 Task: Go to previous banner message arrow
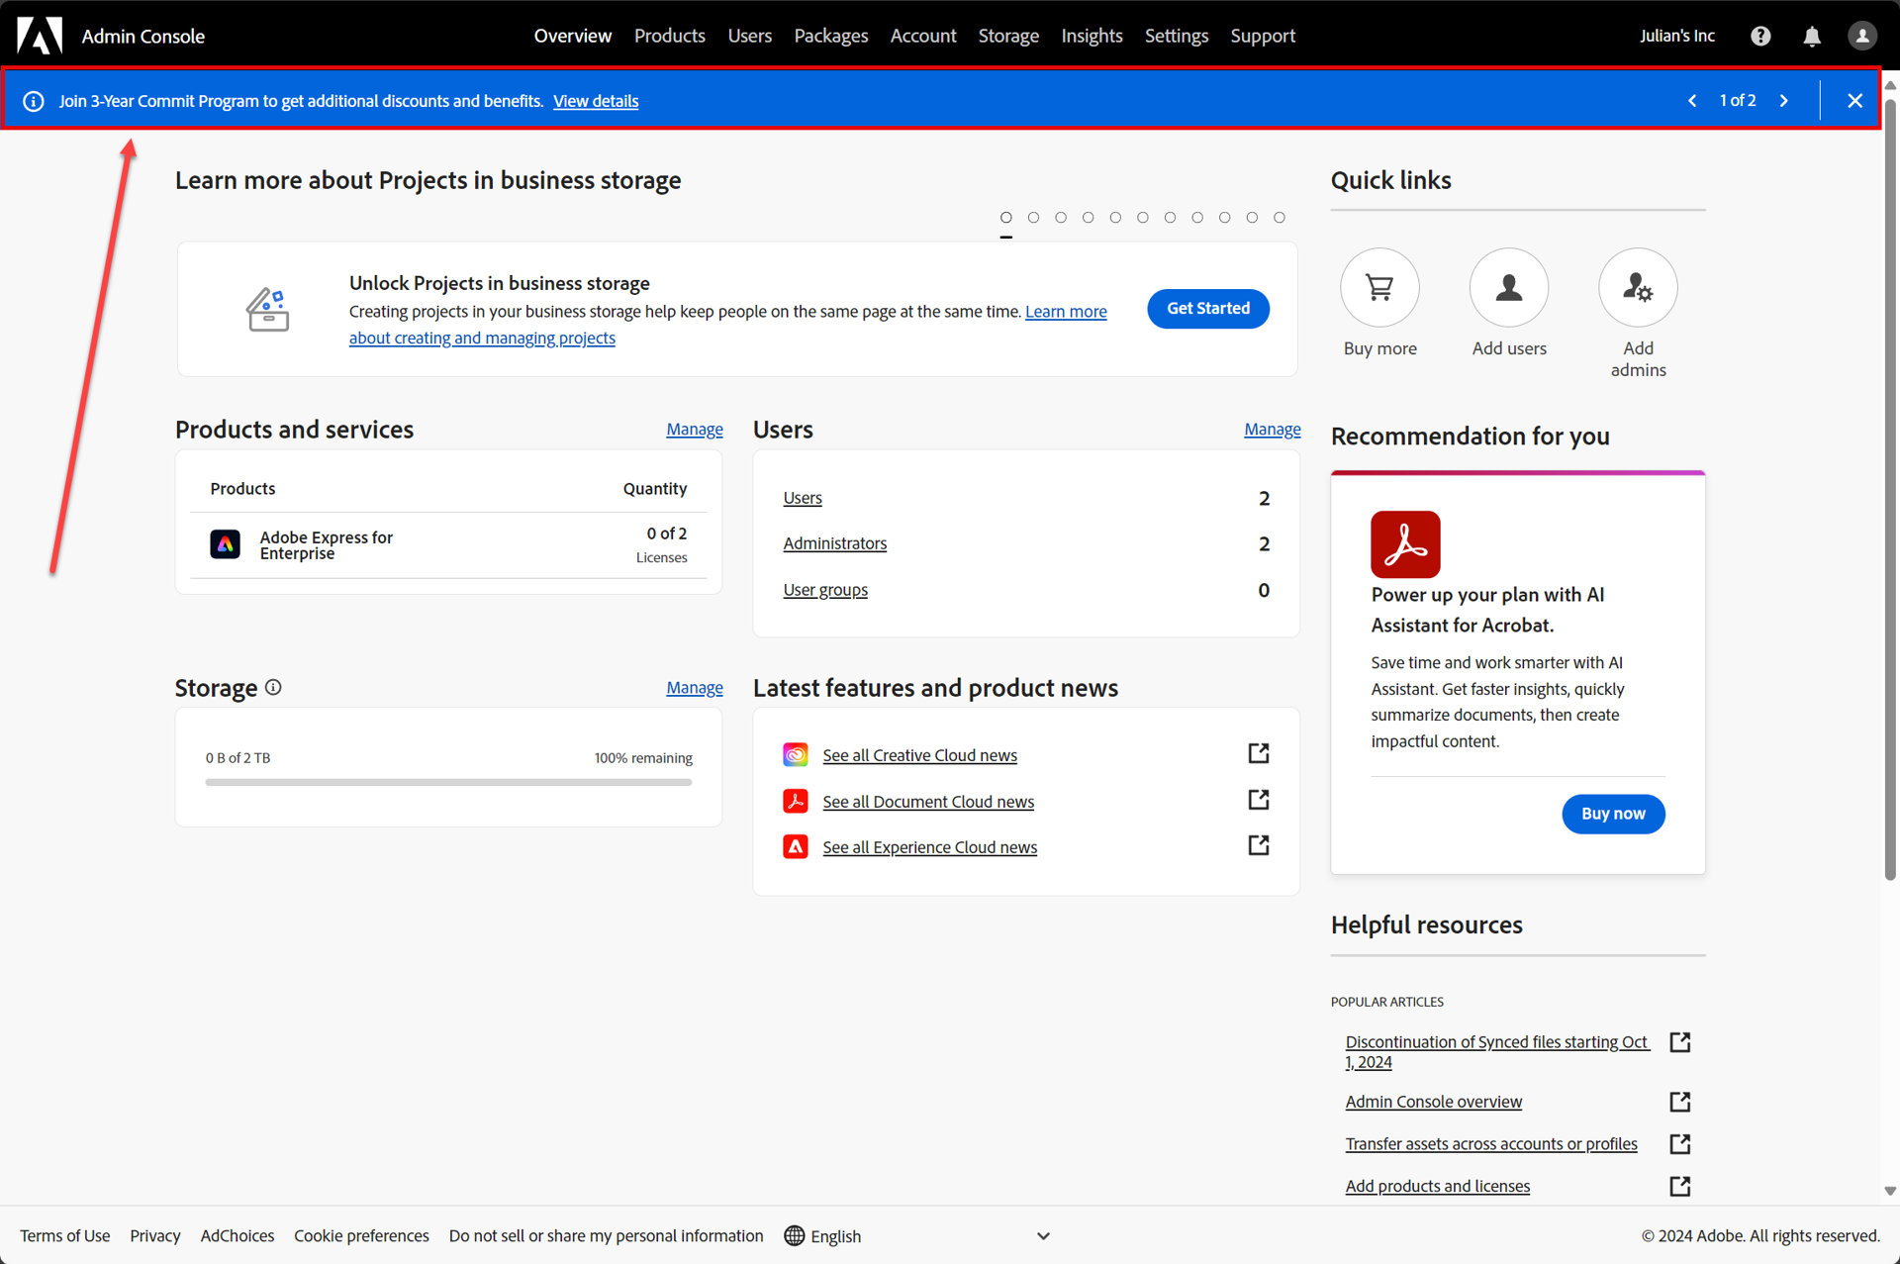coord(1692,101)
